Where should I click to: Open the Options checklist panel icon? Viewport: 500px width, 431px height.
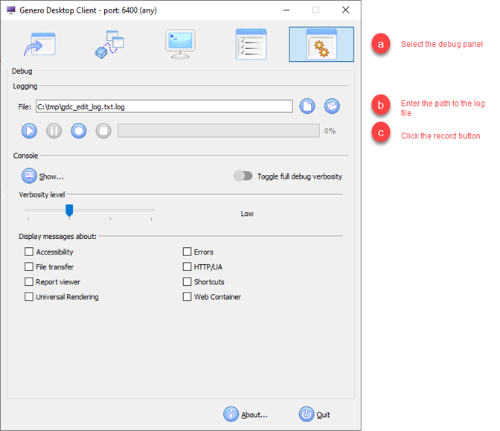pos(251,45)
